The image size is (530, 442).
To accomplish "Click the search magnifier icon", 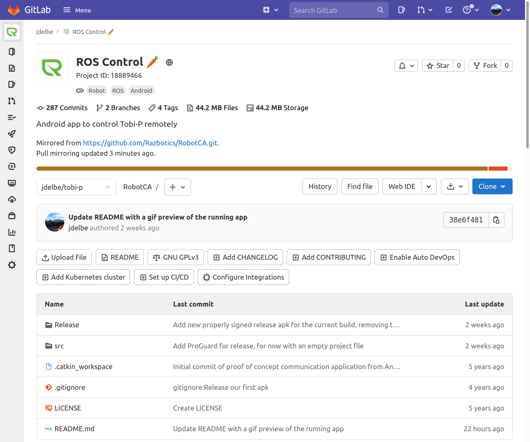I will coord(380,10).
